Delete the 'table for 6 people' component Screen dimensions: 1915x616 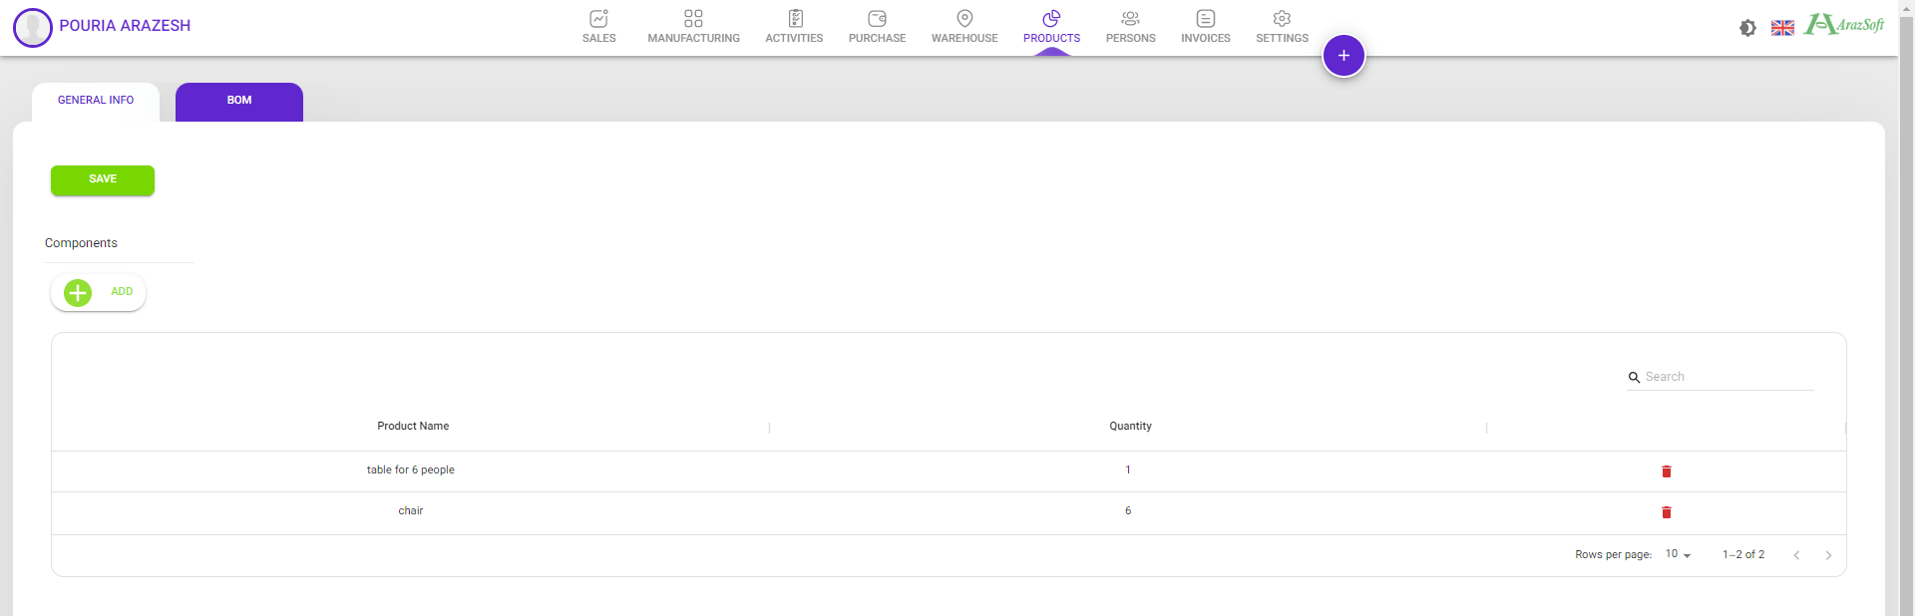[x=1666, y=471]
